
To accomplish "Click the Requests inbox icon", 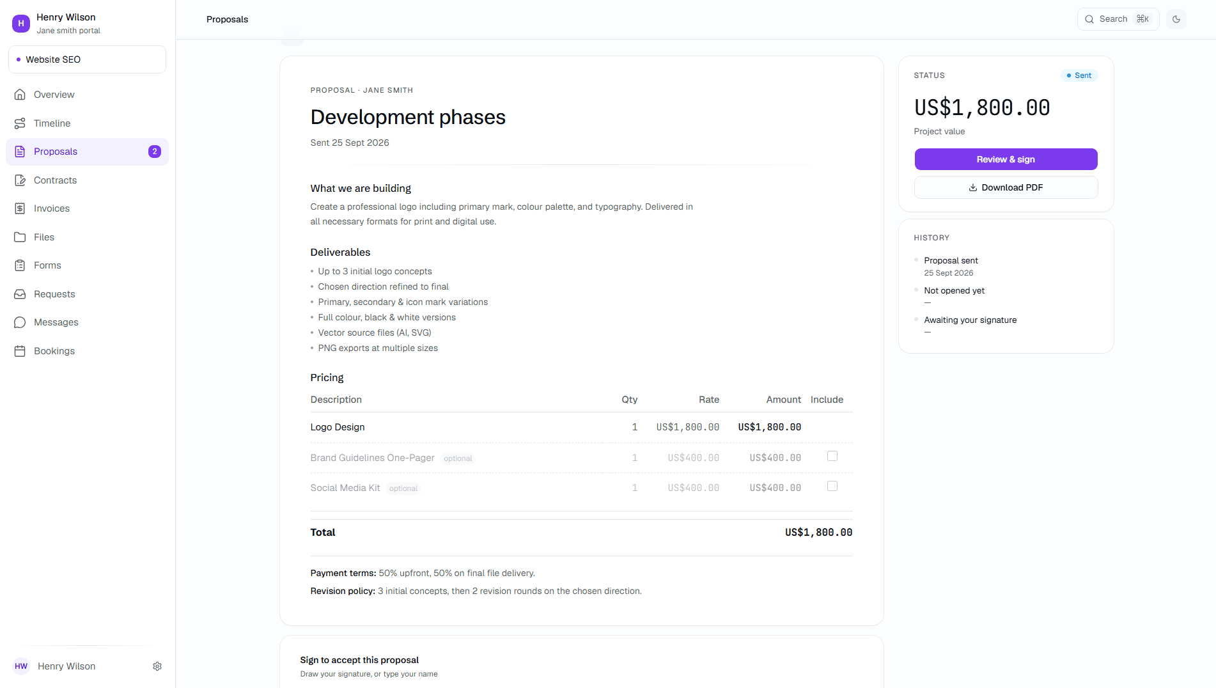I will (x=20, y=294).
